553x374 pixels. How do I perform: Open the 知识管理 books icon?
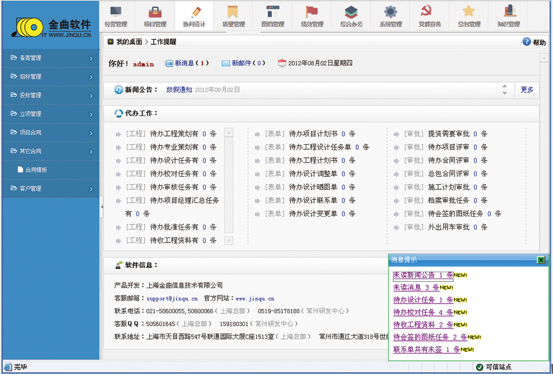[x=509, y=12]
